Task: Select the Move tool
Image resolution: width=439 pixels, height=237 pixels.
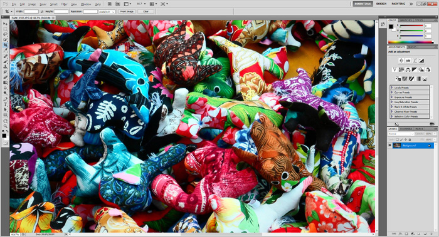Action: pyautogui.click(x=5, y=24)
